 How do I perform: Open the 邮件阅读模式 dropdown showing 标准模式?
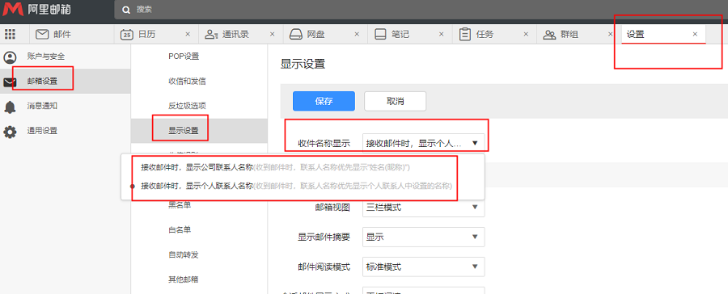pos(423,267)
